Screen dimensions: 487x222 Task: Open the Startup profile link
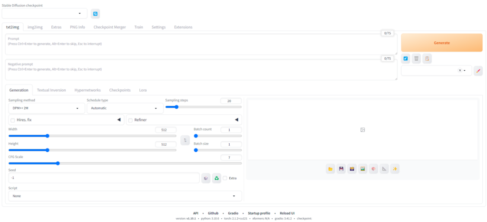259,213
